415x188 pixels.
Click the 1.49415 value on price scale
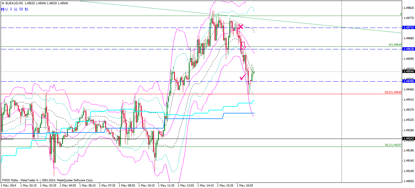click(x=409, y=99)
